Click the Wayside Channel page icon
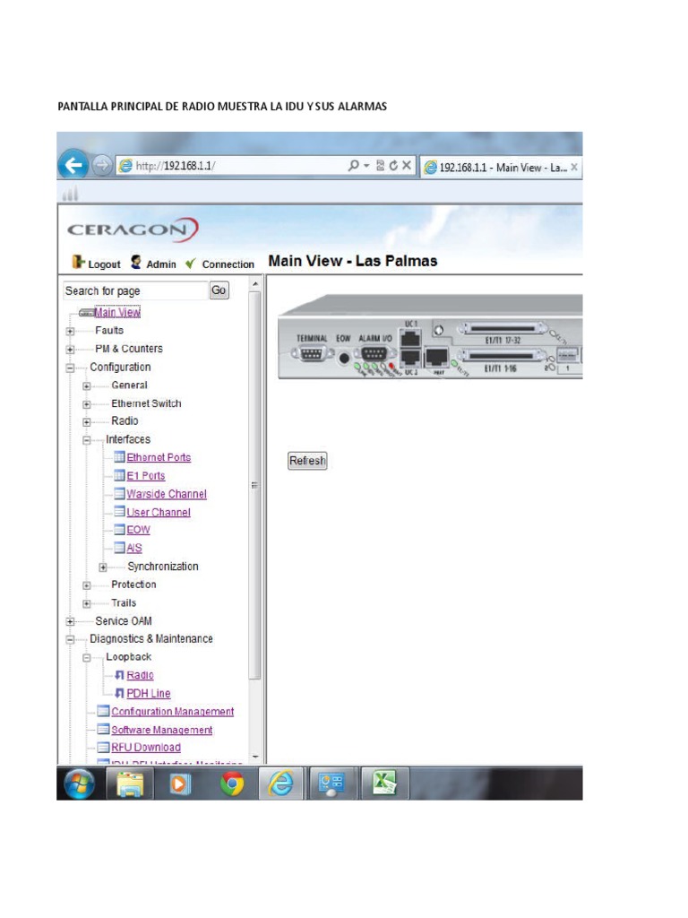 119,493
